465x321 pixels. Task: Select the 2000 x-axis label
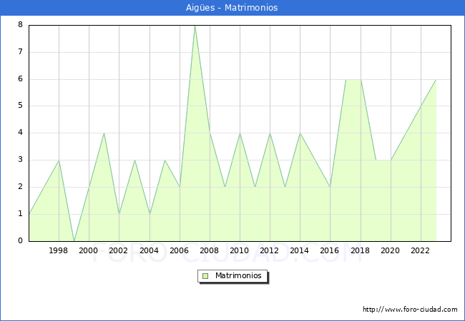coord(89,250)
